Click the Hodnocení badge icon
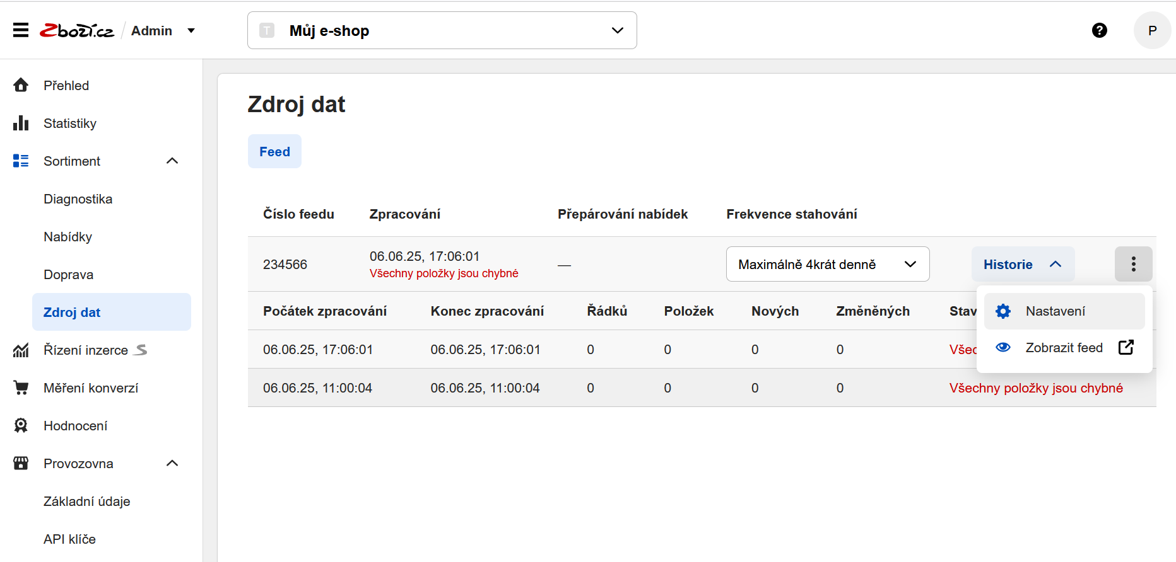 tap(21, 425)
